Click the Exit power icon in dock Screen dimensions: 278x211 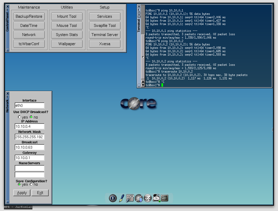(113, 198)
